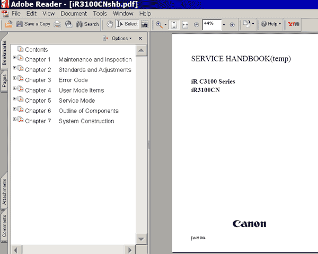Open Search with the binoculars icon
This screenshot has height=254, width=318.
tap(79, 24)
